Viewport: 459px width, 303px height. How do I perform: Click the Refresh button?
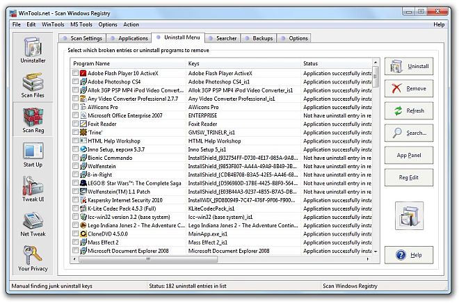[409, 111]
